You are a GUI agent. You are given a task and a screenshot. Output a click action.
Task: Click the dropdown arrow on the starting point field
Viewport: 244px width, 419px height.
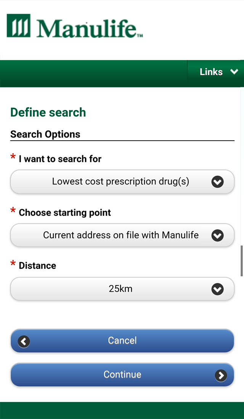217,236
